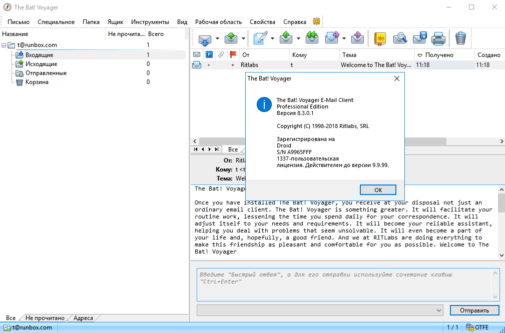Click the Forward message toolbar icon
The image size is (505, 333).
[x=332, y=38]
